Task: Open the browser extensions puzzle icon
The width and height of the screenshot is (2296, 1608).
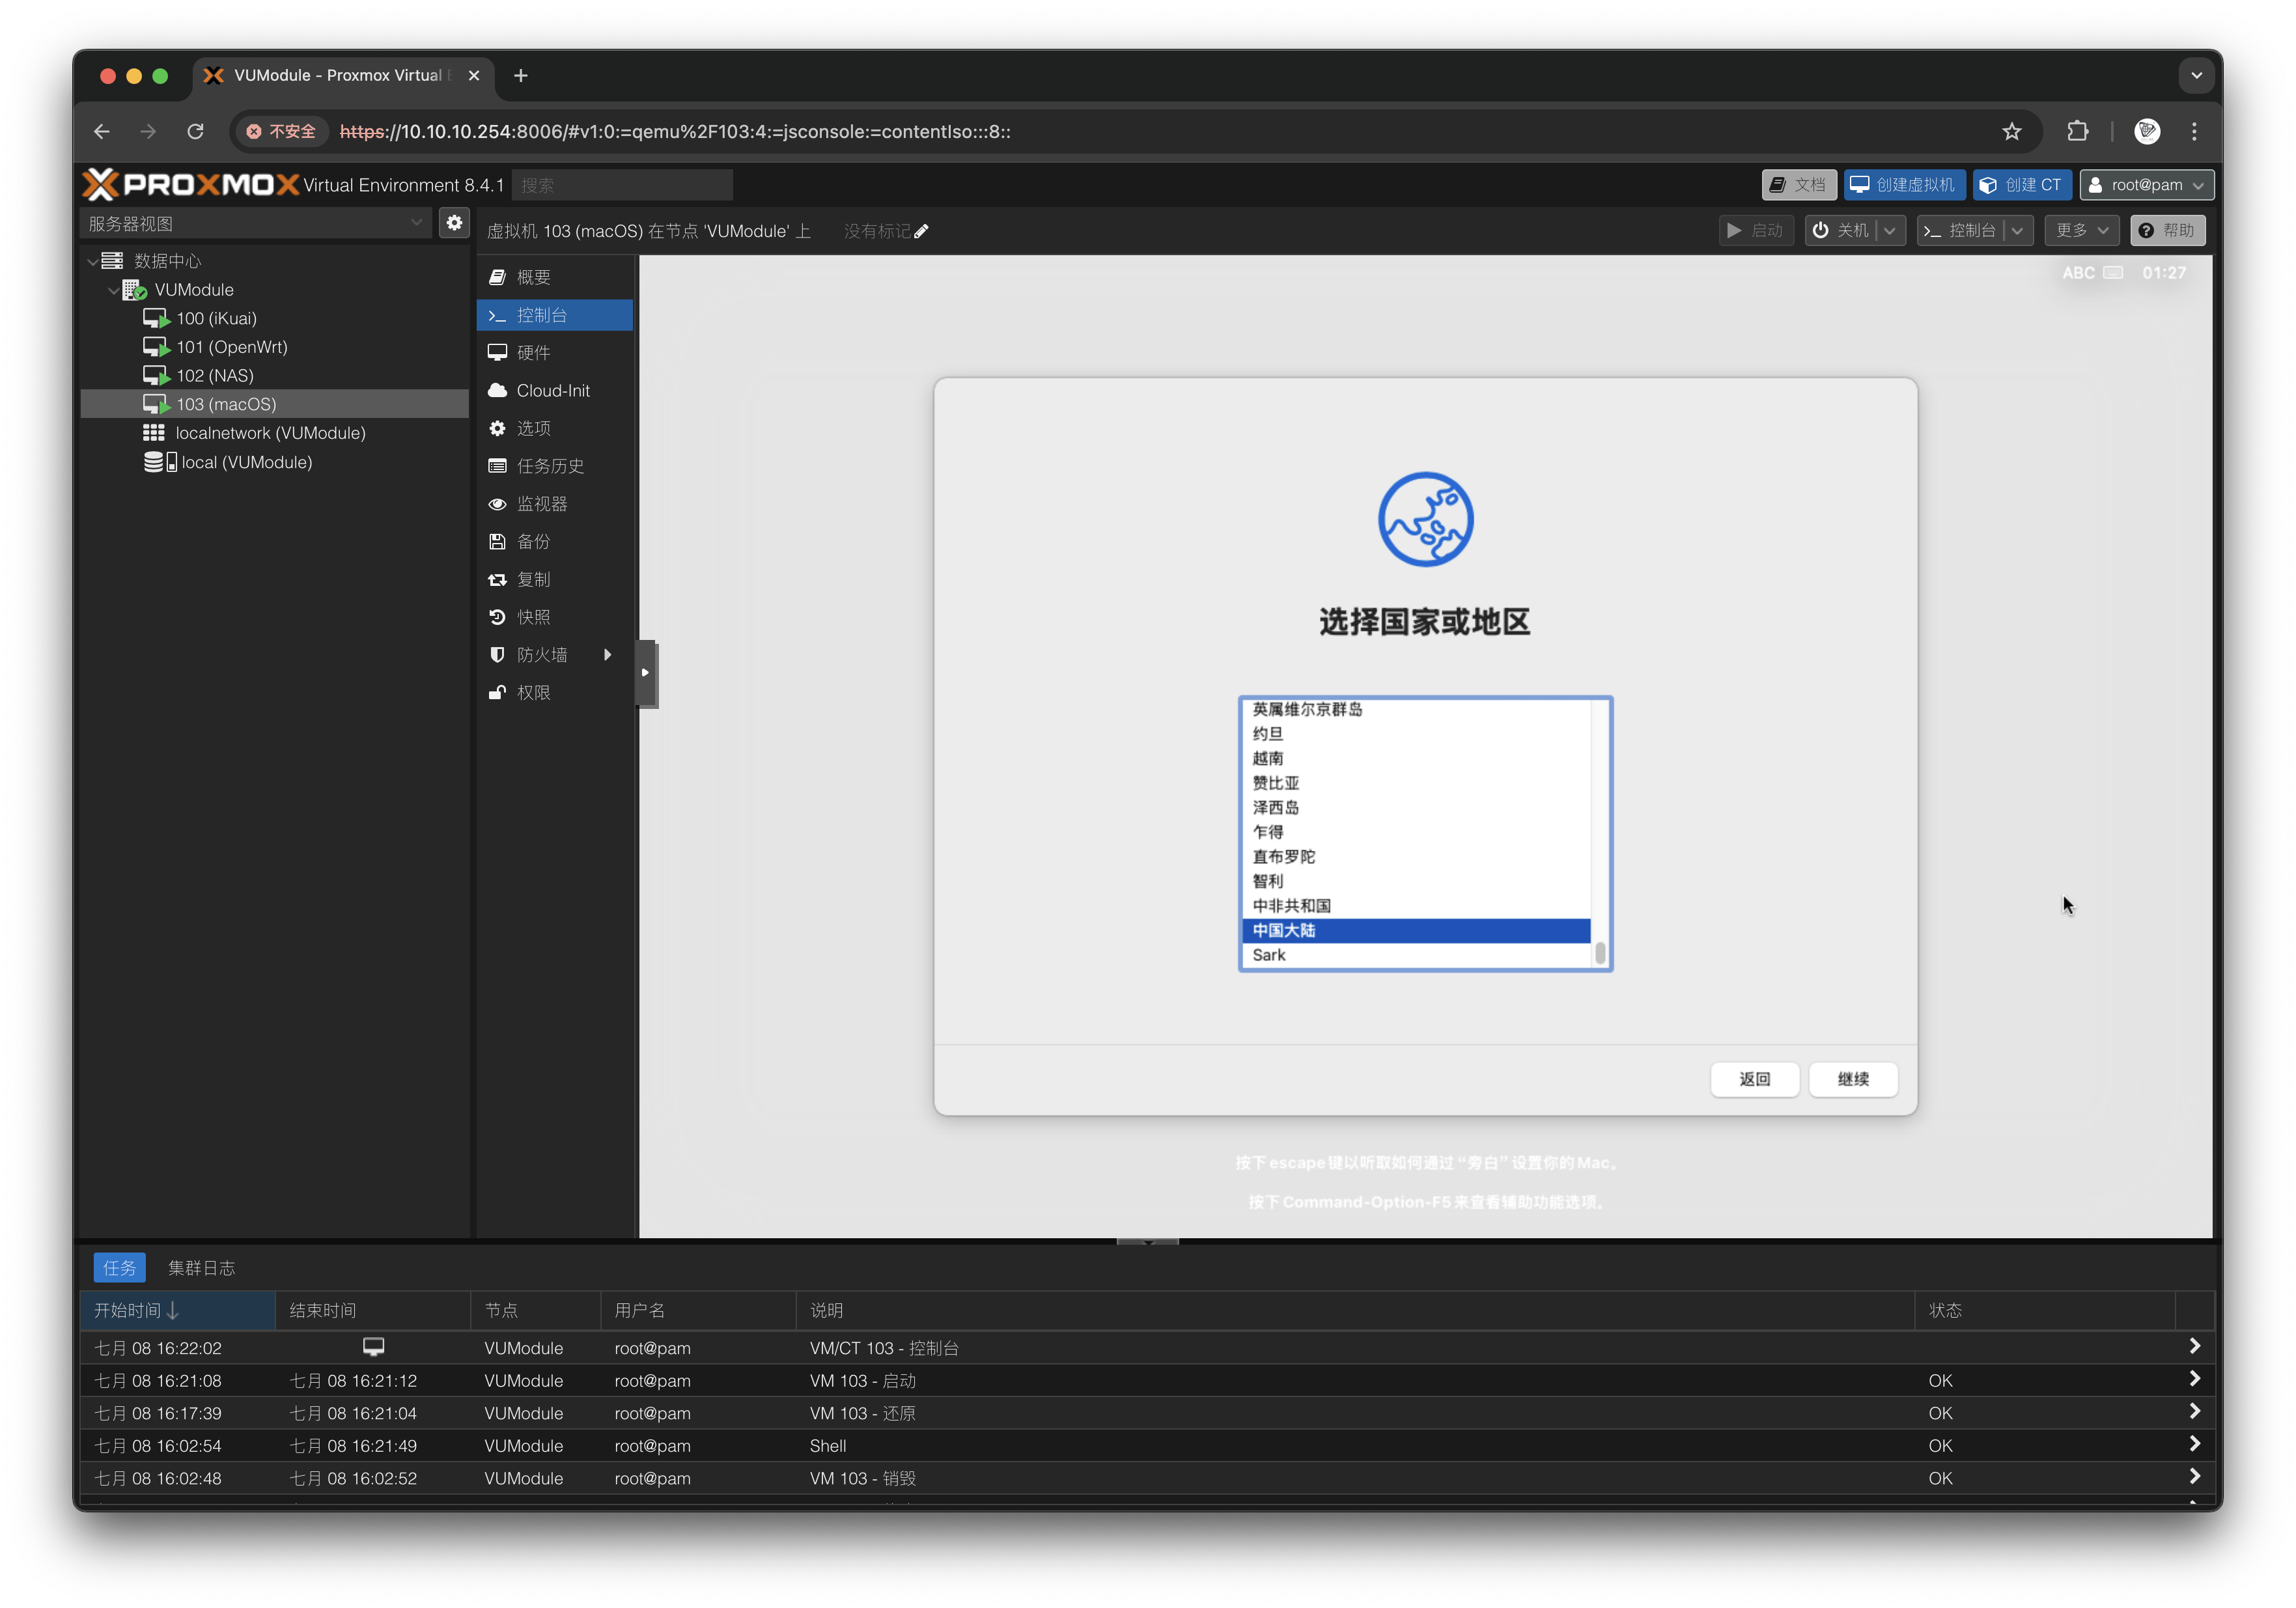Action: (x=2077, y=132)
